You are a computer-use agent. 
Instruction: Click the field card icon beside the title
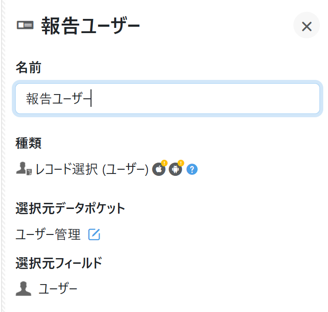[x=25, y=26]
